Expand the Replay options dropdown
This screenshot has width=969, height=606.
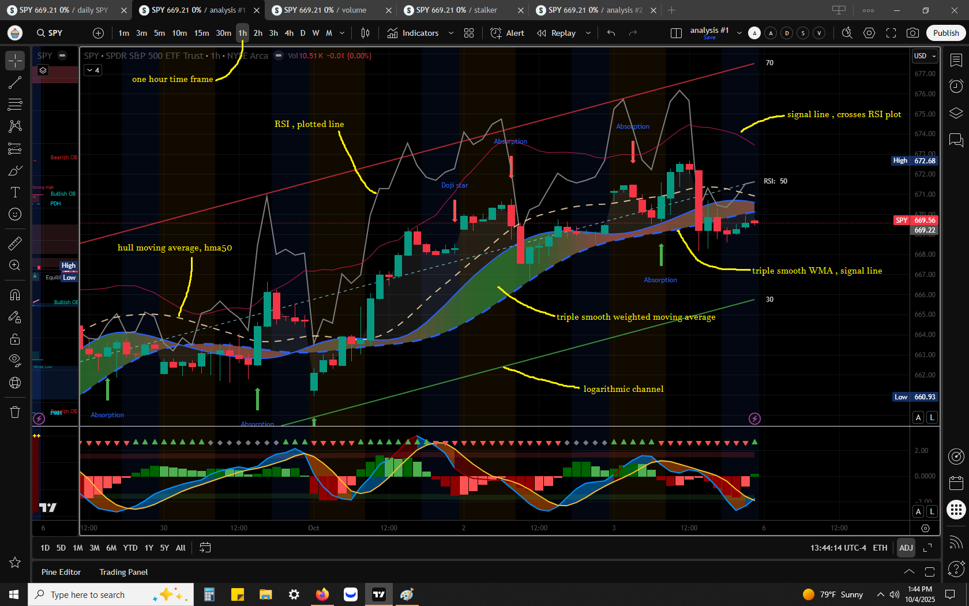[588, 33]
